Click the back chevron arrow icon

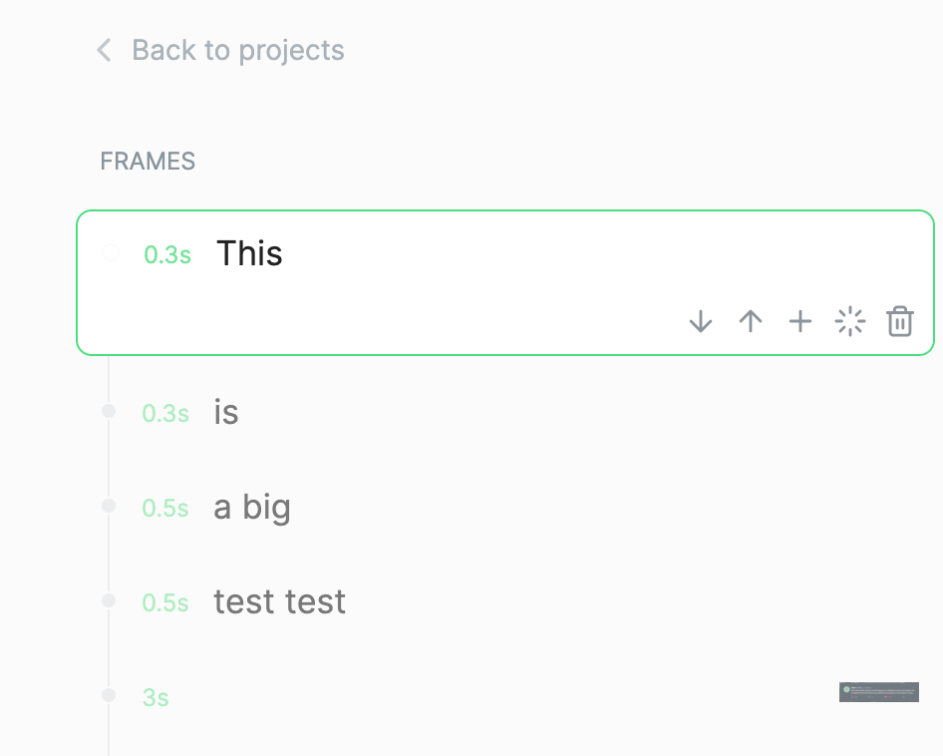(x=104, y=50)
